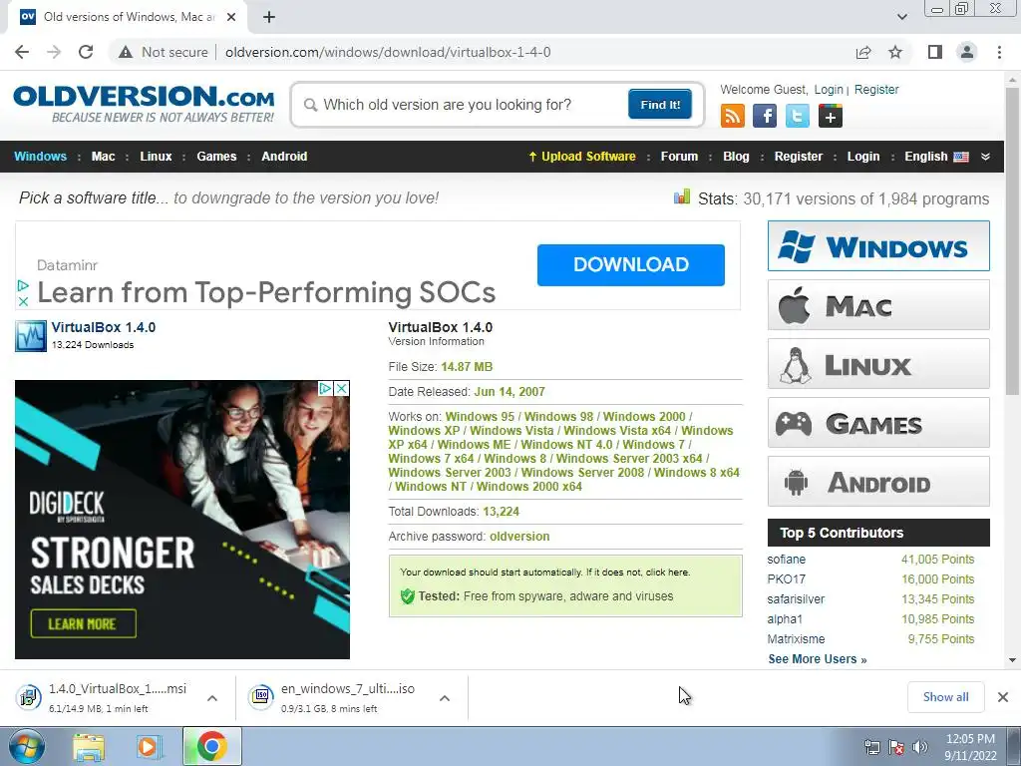Click here link to start download manually
The height and width of the screenshot is (766, 1021).
(667, 572)
